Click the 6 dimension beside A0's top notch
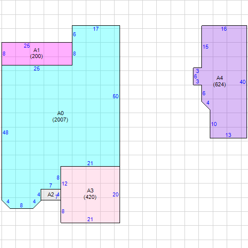The height and width of the screenshot is (248, 248). (x=74, y=34)
